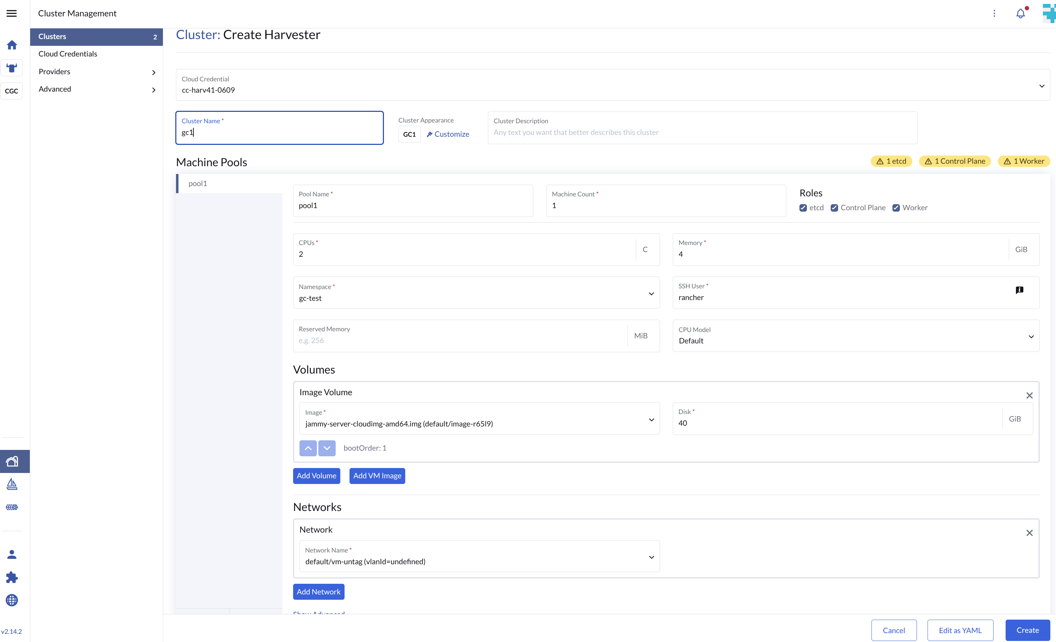Image resolution: width=1056 pixels, height=642 pixels.
Task: Click the v2.14.2 version label
Action: 12,631
